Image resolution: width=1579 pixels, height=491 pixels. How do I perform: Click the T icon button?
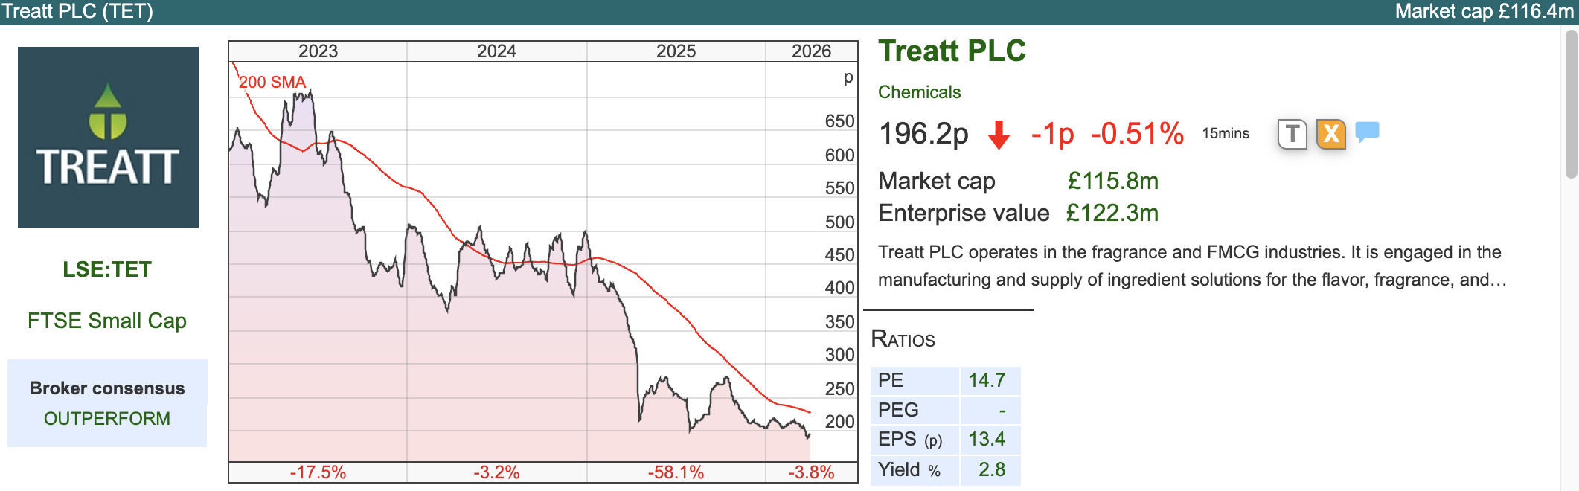tap(1292, 134)
